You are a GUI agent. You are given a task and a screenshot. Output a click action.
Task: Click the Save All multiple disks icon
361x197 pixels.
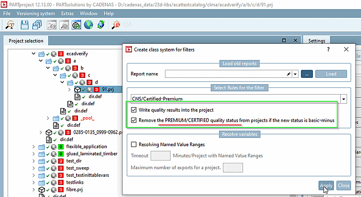pos(37,25)
